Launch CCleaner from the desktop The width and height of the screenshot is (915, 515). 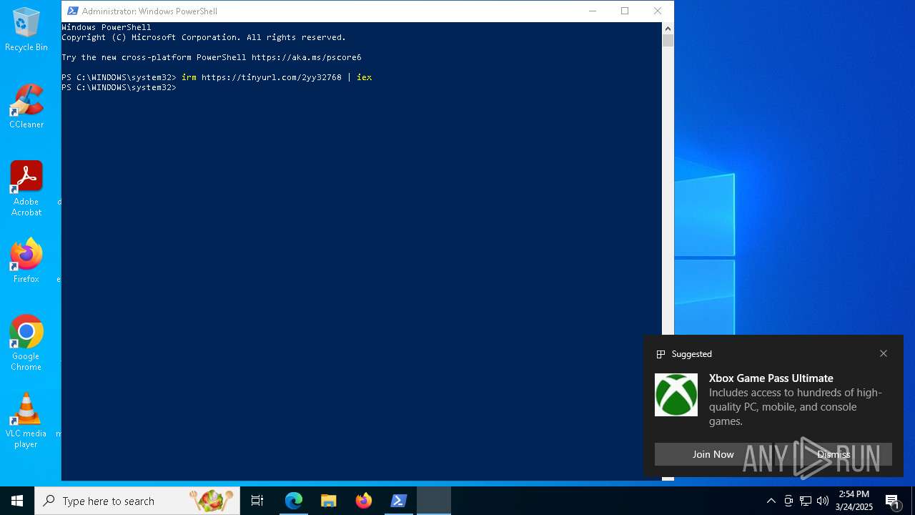pos(26,106)
